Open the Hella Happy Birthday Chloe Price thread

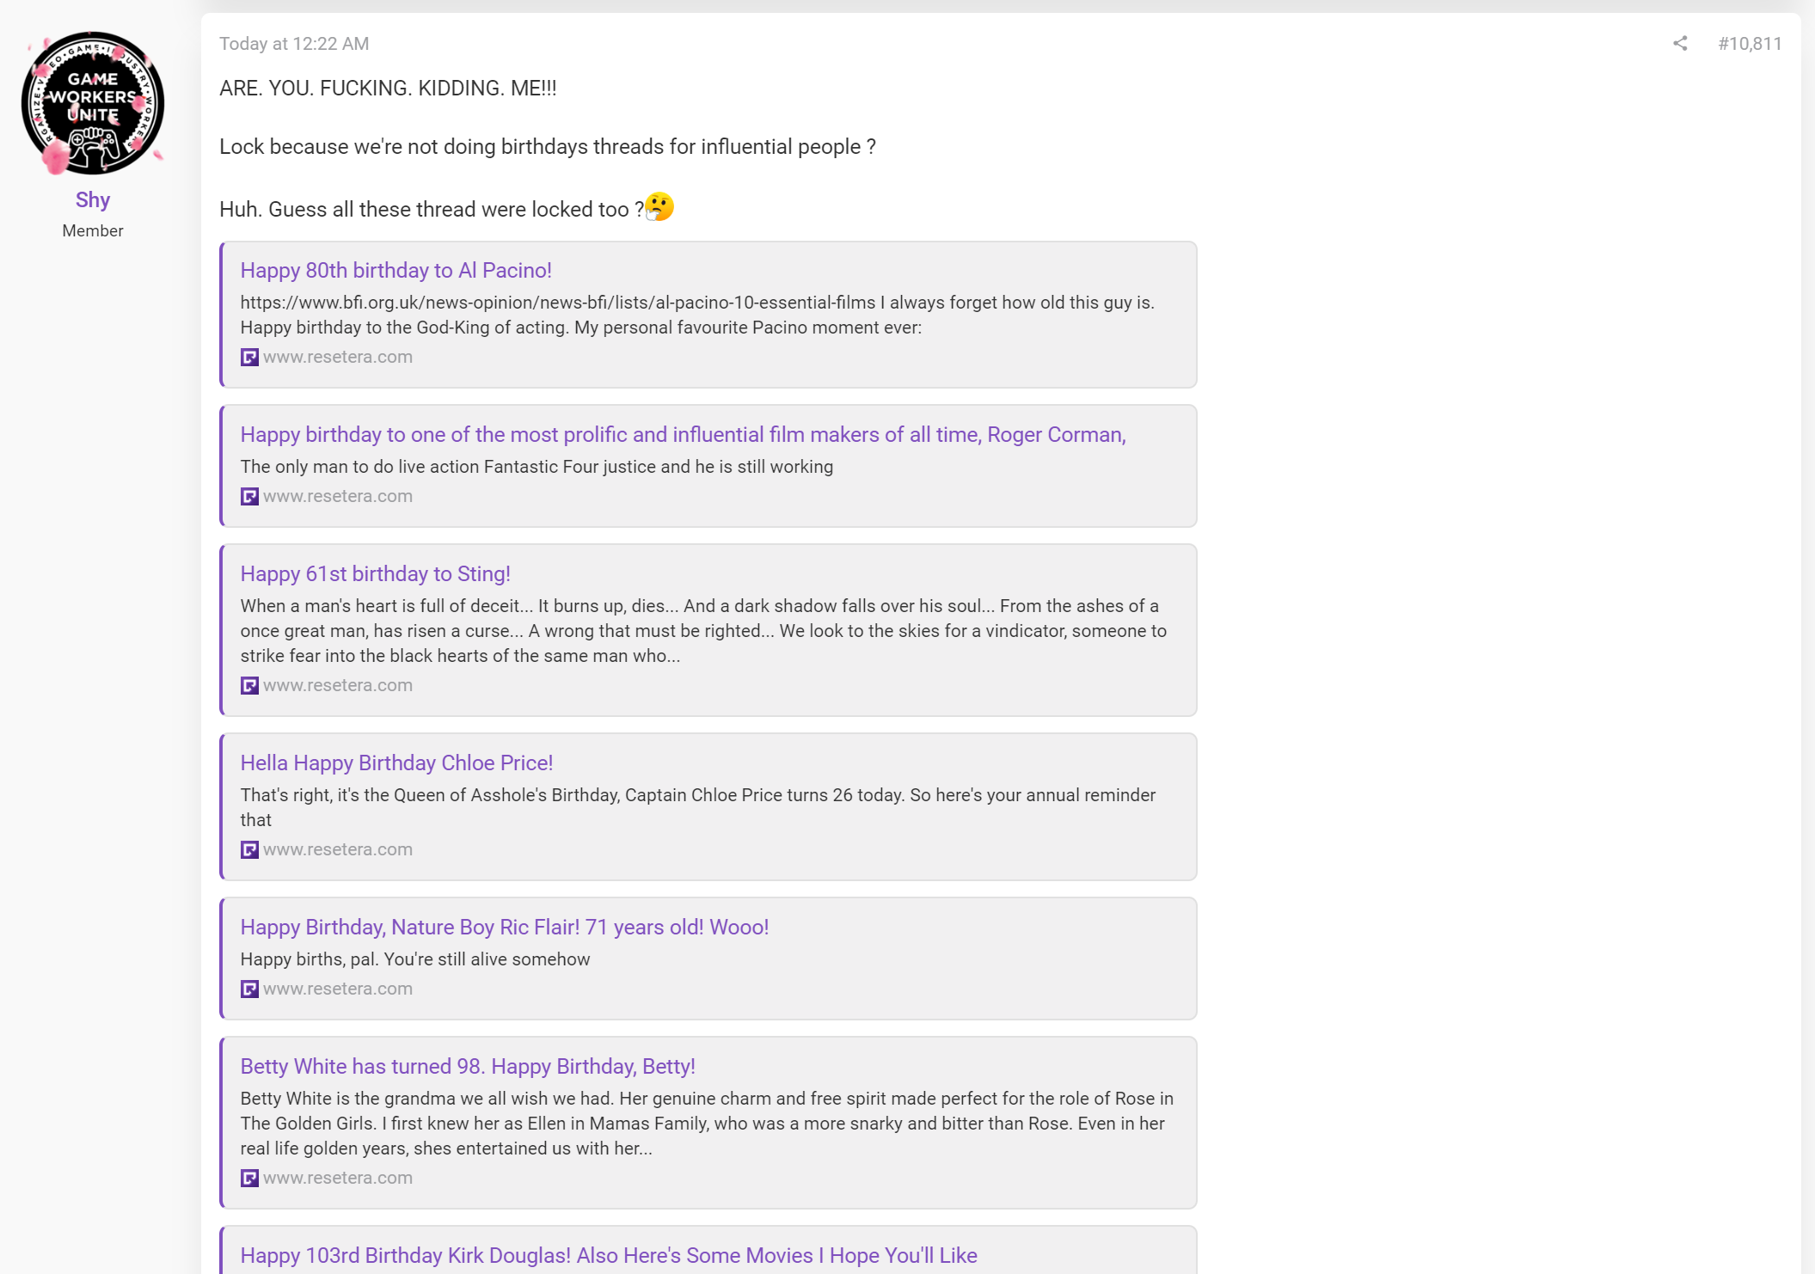tap(396, 763)
